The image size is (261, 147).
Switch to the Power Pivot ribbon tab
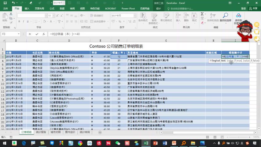click(128, 9)
